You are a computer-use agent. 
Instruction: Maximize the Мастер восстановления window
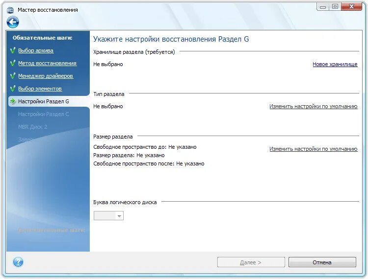pos(335,6)
